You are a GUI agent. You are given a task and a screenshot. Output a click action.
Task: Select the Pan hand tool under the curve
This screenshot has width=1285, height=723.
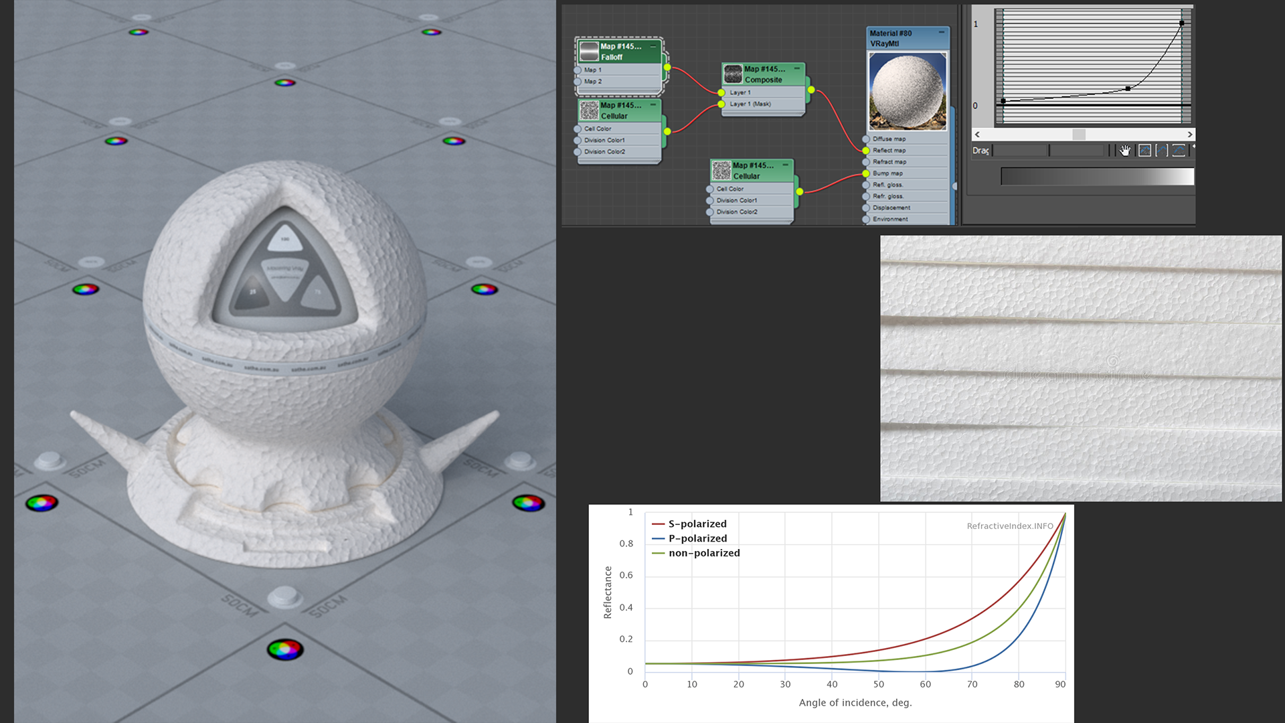point(1126,151)
